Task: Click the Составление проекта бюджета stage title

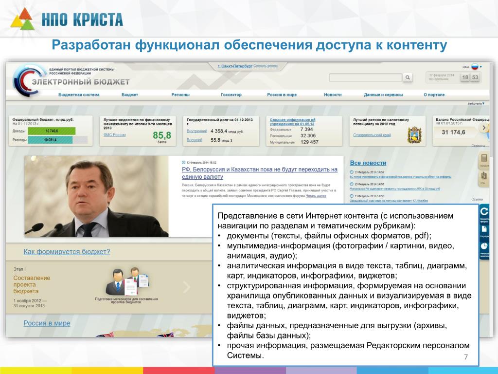Action: coord(32,284)
